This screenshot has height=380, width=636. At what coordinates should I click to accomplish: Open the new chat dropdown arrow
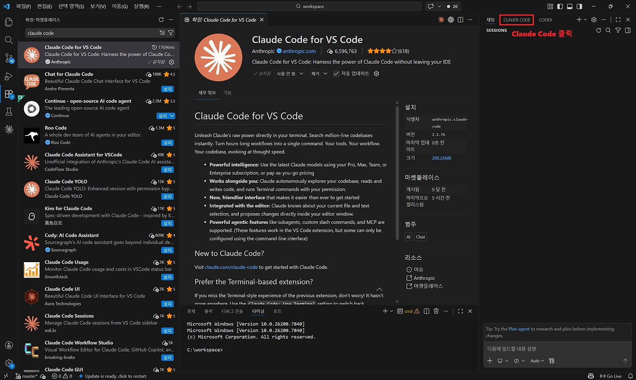tap(585, 20)
